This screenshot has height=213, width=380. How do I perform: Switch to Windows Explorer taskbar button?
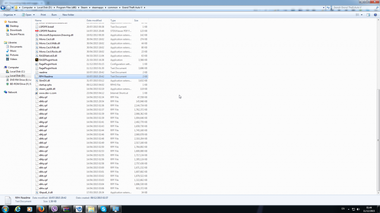(x=91, y=209)
